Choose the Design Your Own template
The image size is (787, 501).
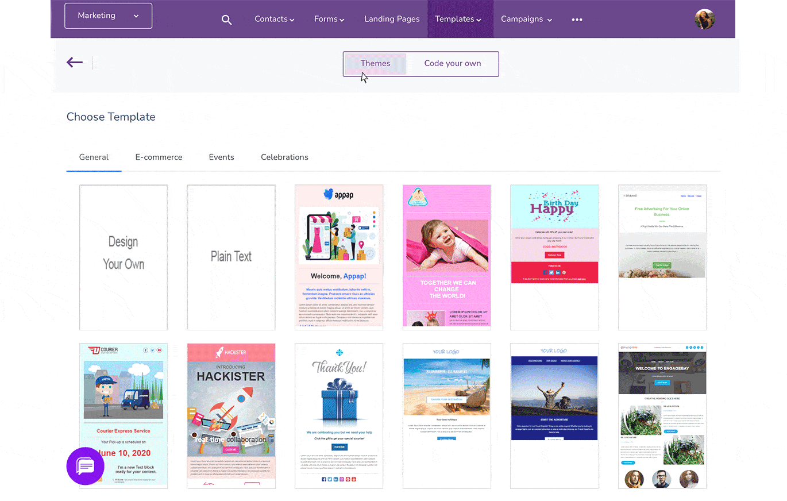tap(124, 257)
